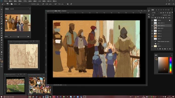175x98 pixels.
Task: Open smoothing options gear icon
Action: click(x=68, y=4)
